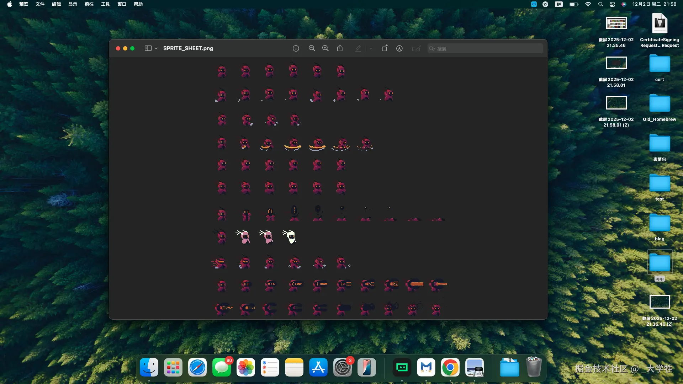
Task: Open the share menu icon
Action: (x=340, y=48)
